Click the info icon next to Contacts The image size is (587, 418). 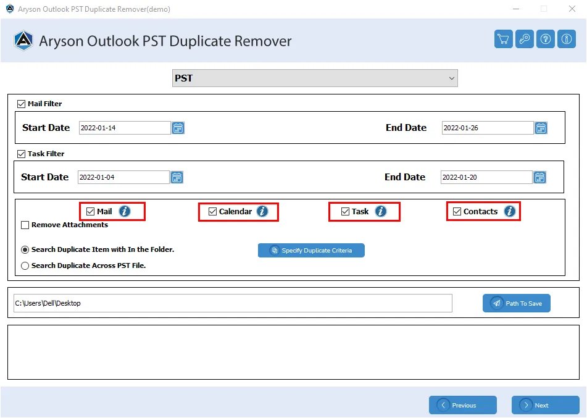click(x=509, y=212)
